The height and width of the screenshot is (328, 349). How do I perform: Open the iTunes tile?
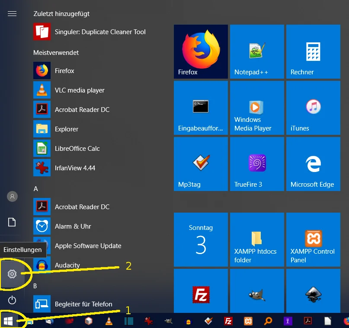coord(313,108)
